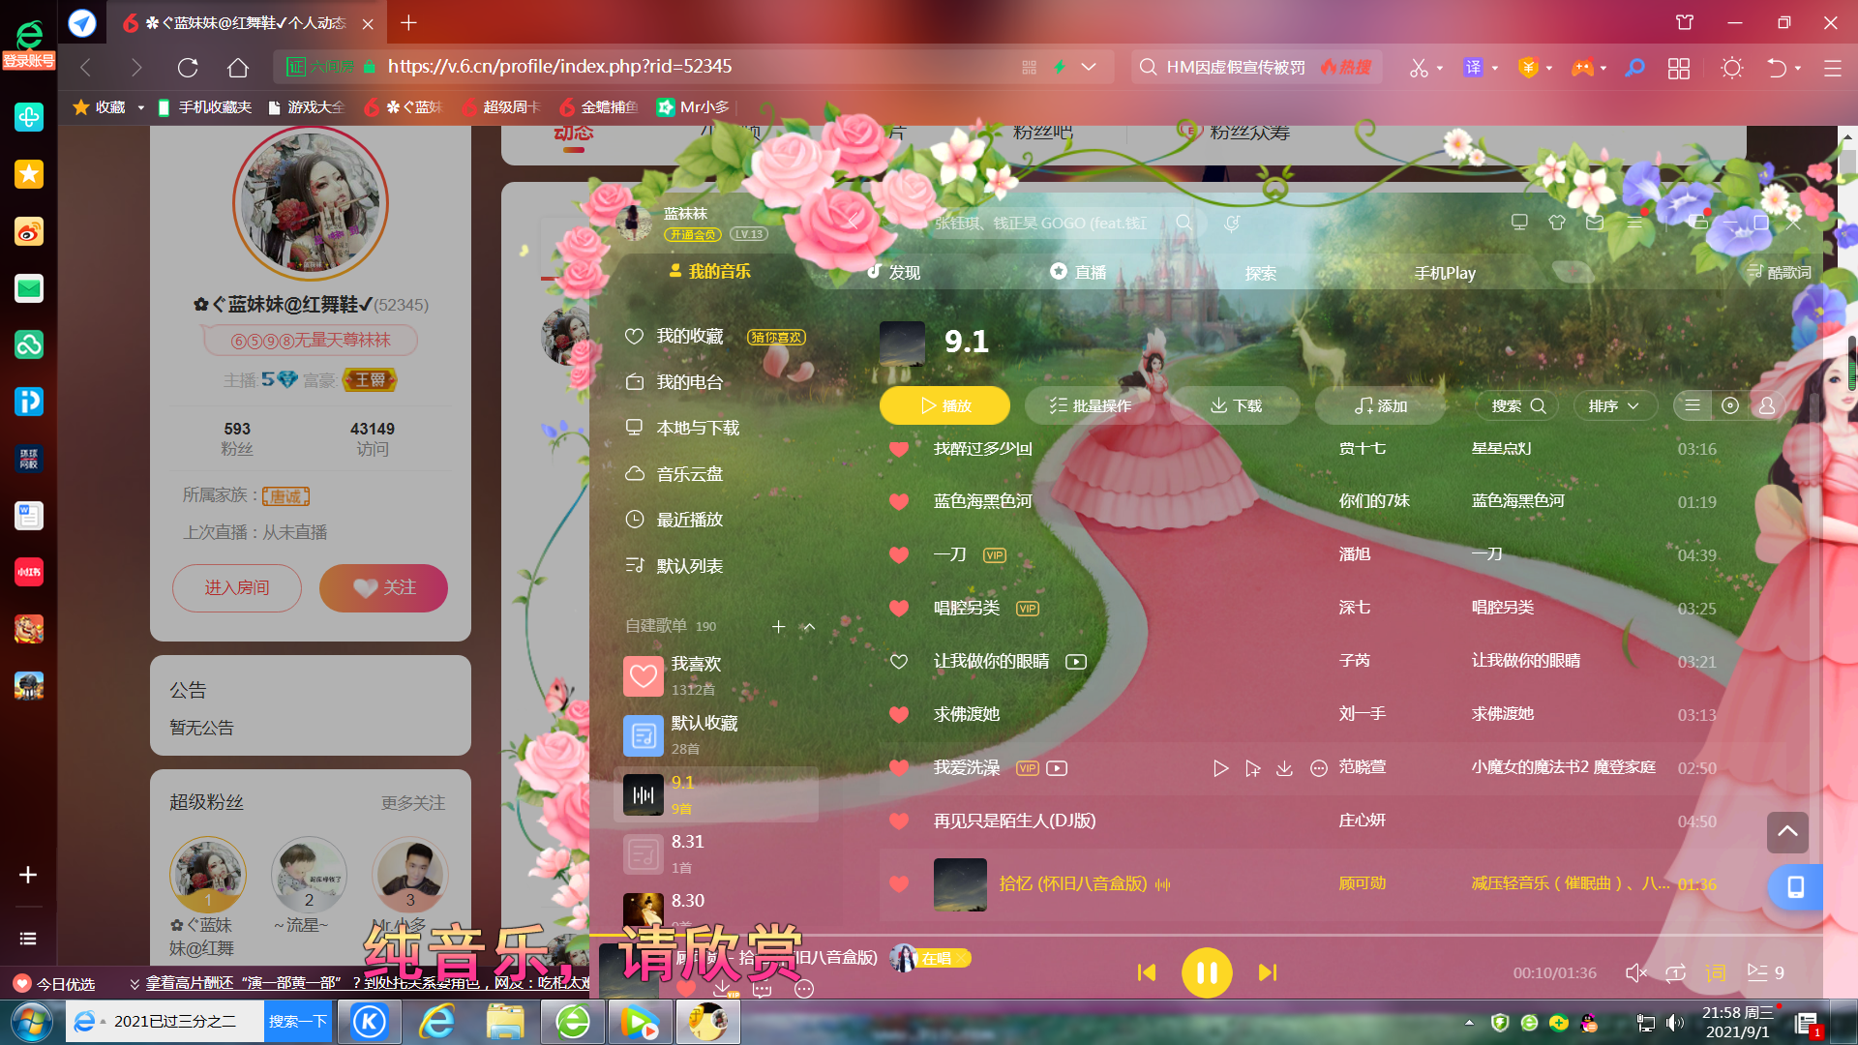
Task: Download the song 我爱洗澡
Action: click(x=1285, y=768)
